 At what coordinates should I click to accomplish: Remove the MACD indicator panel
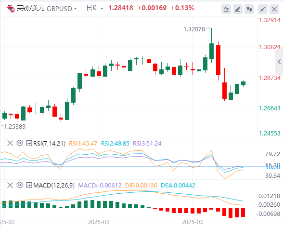[10, 185]
